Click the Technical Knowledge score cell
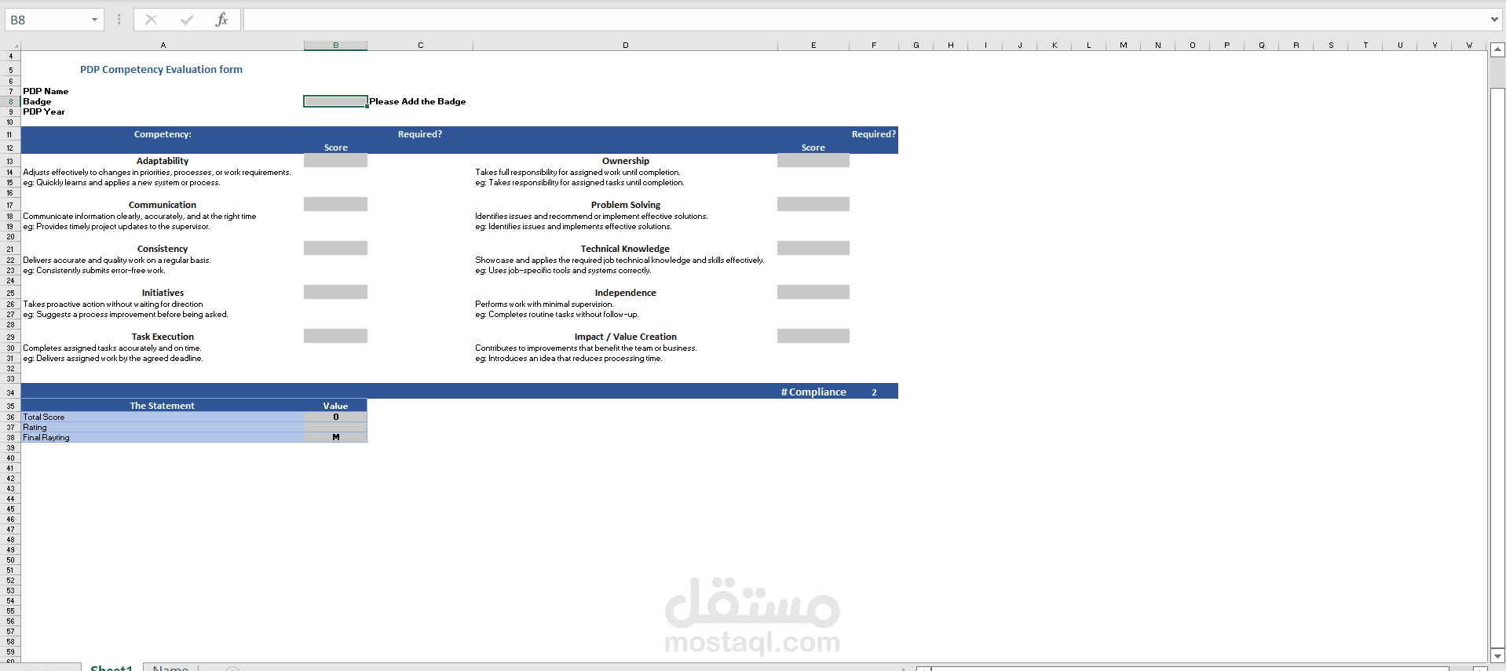Image resolution: width=1506 pixels, height=671 pixels. pyautogui.click(x=813, y=248)
